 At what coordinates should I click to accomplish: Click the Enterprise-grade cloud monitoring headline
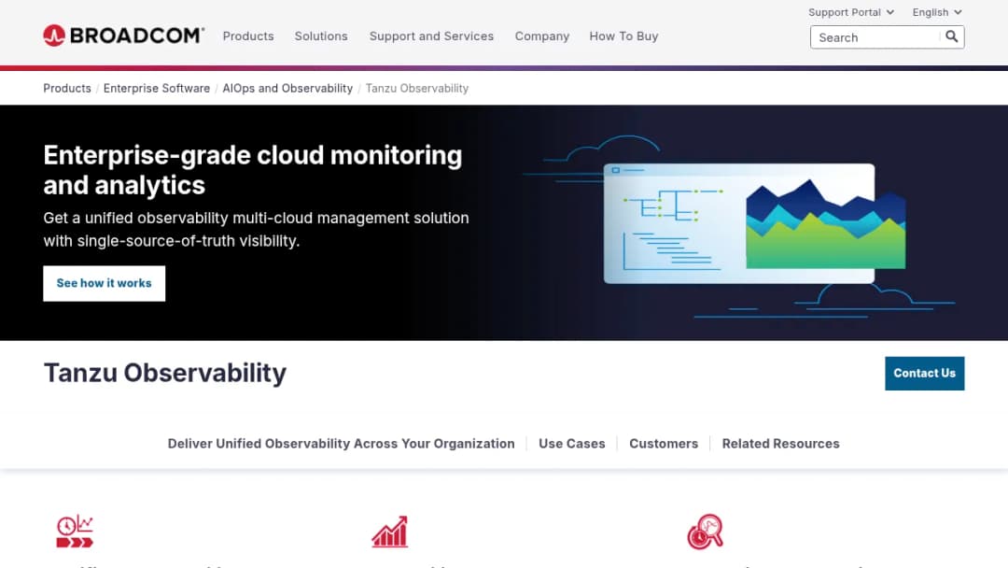coord(253,170)
